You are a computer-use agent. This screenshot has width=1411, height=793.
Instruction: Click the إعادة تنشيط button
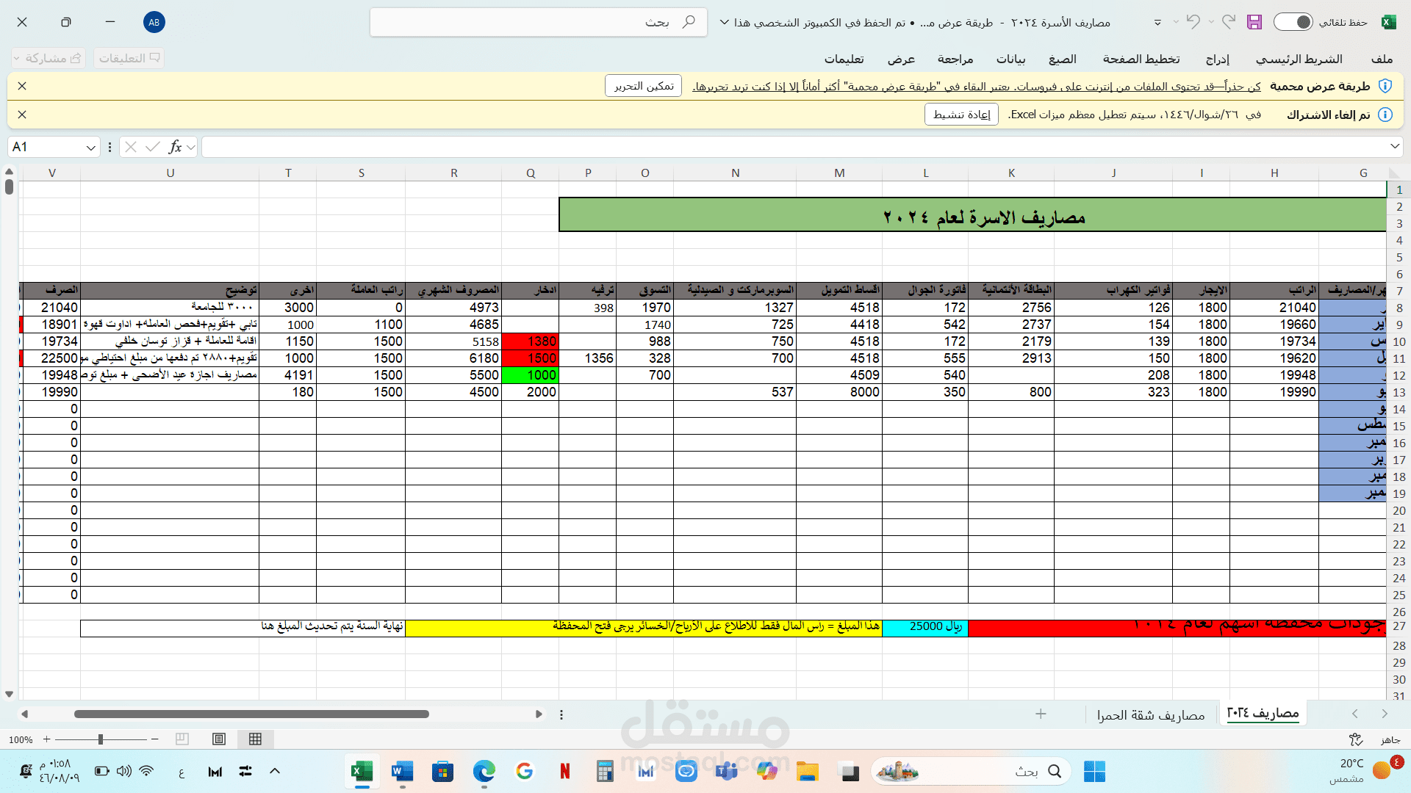tap(961, 115)
